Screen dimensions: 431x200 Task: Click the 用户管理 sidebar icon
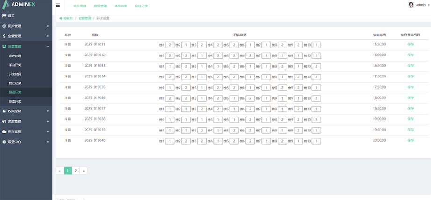coord(4,26)
